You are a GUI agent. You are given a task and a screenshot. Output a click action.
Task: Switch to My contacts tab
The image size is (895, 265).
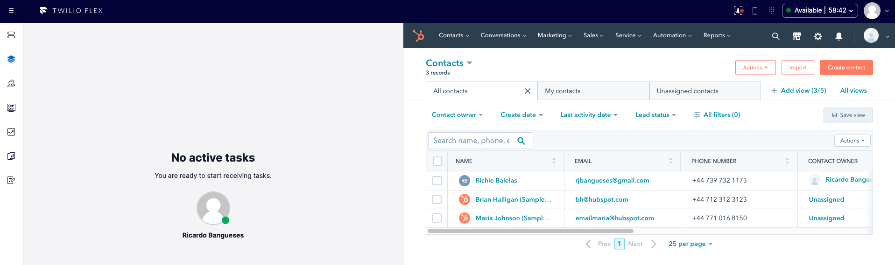pyautogui.click(x=593, y=91)
